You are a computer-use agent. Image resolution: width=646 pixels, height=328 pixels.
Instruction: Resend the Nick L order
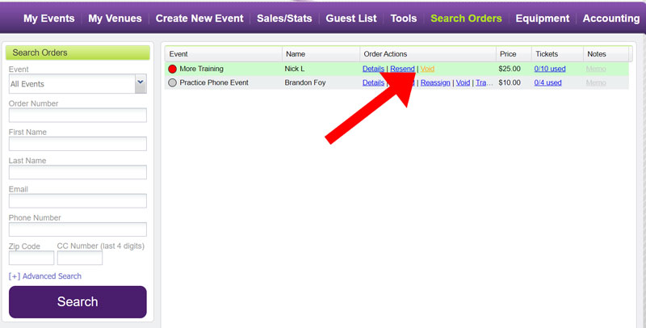[x=402, y=69]
